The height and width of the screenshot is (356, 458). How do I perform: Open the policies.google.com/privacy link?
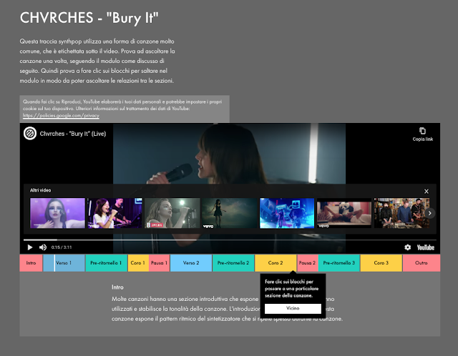click(x=61, y=116)
